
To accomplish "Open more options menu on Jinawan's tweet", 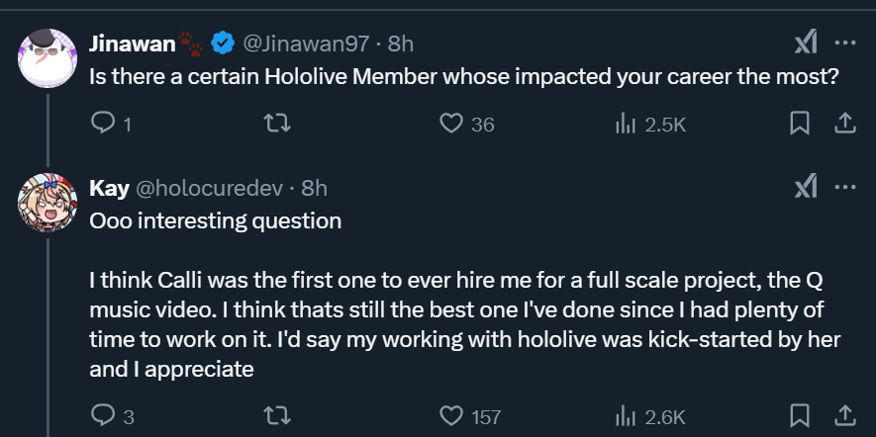I will pyautogui.click(x=844, y=43).
